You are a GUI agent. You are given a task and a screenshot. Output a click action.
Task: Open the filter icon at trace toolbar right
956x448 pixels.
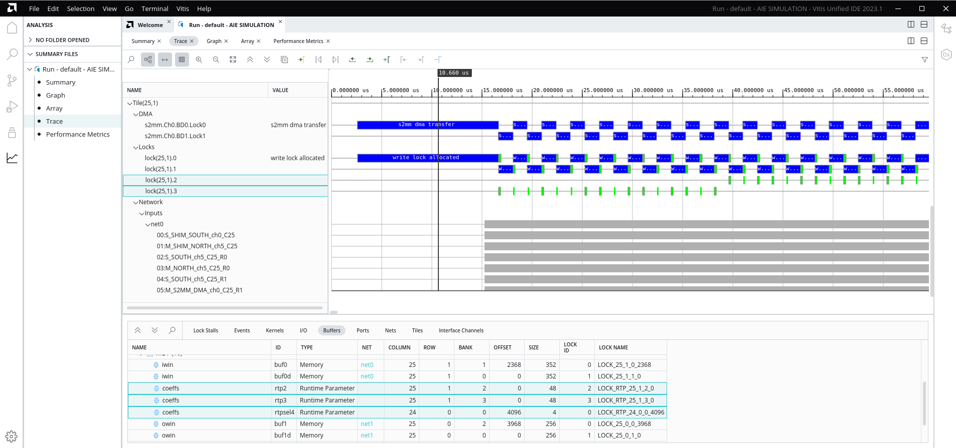pos(924,60)
